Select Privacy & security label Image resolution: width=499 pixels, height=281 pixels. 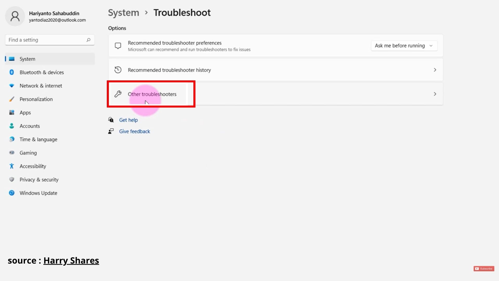[39, 180]
